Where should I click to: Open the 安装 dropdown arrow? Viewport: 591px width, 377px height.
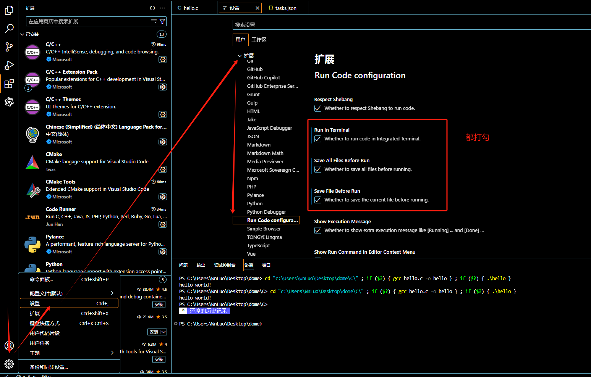(x=164, y=332)
